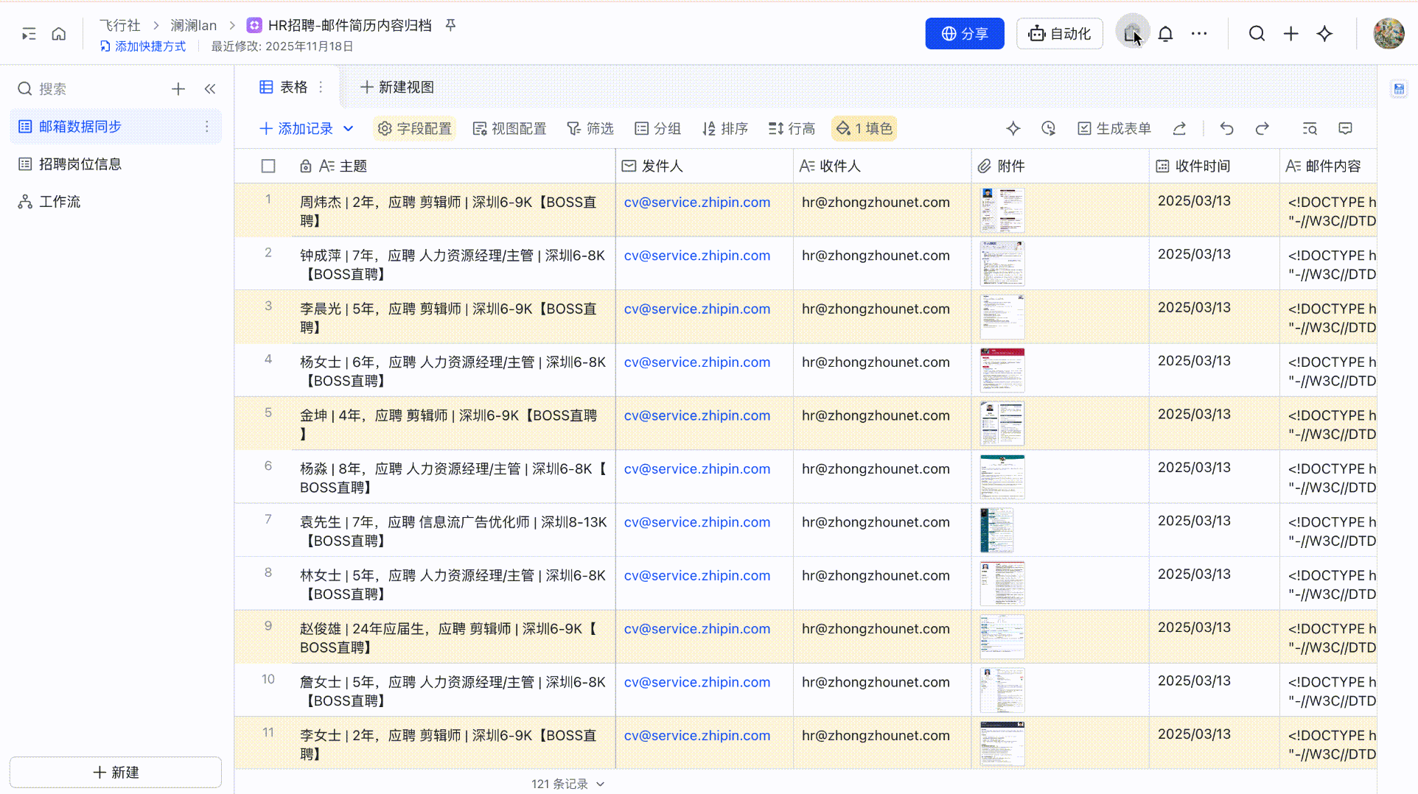Click 添加快捷方式 link
This screenshot has width=1418, height=794.
pyautogui.click(x=143, y=46)
